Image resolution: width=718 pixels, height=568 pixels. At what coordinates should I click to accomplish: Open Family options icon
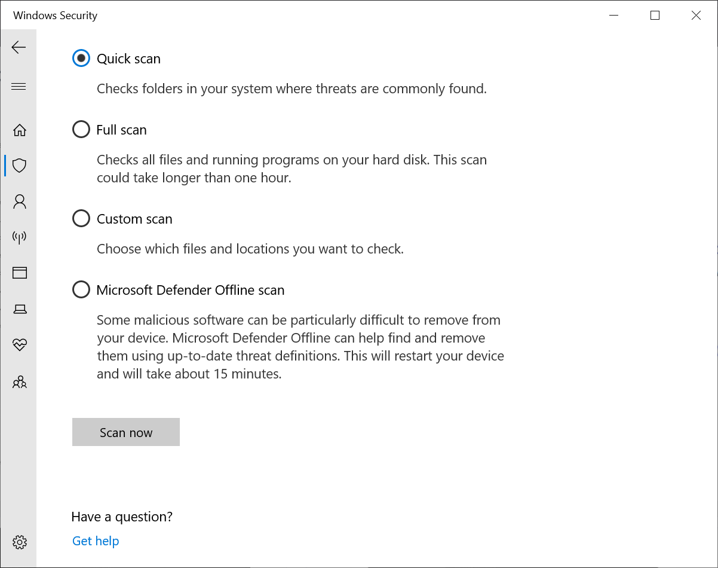[20, 381]
